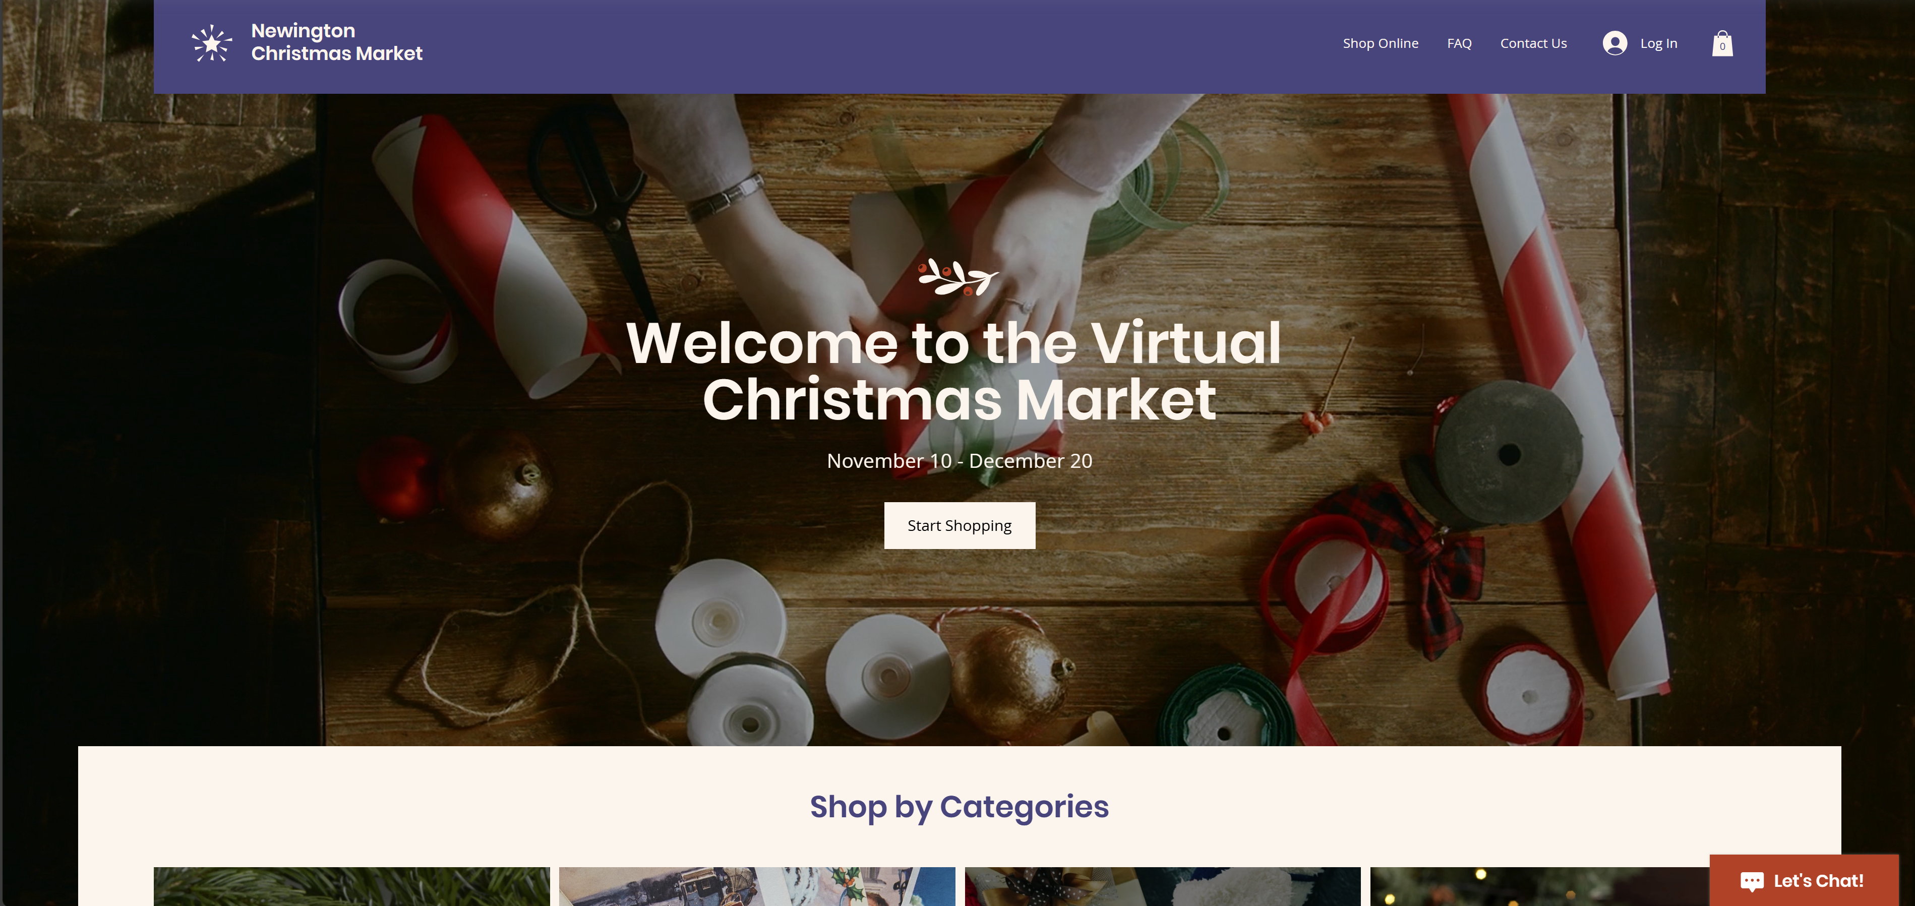
Task: Open the shopping bag cart icon
Action: (1722, 43)
